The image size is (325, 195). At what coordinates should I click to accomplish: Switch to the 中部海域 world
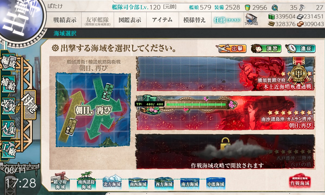click(x=216, y=183)
